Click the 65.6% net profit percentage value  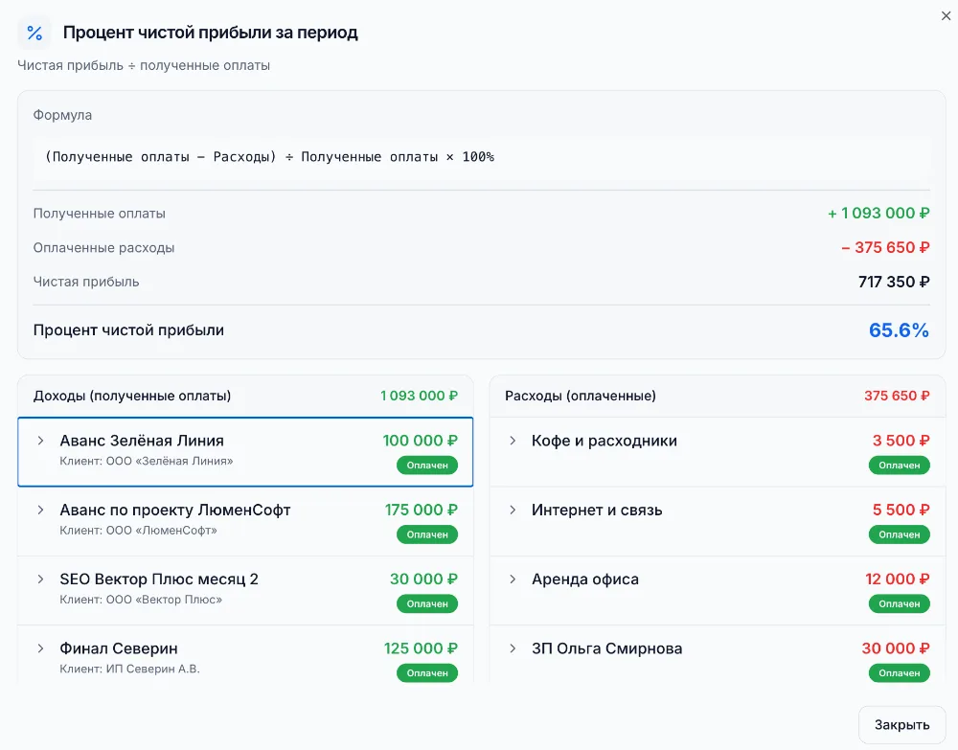pyautogui.click(x=899, y=330)
